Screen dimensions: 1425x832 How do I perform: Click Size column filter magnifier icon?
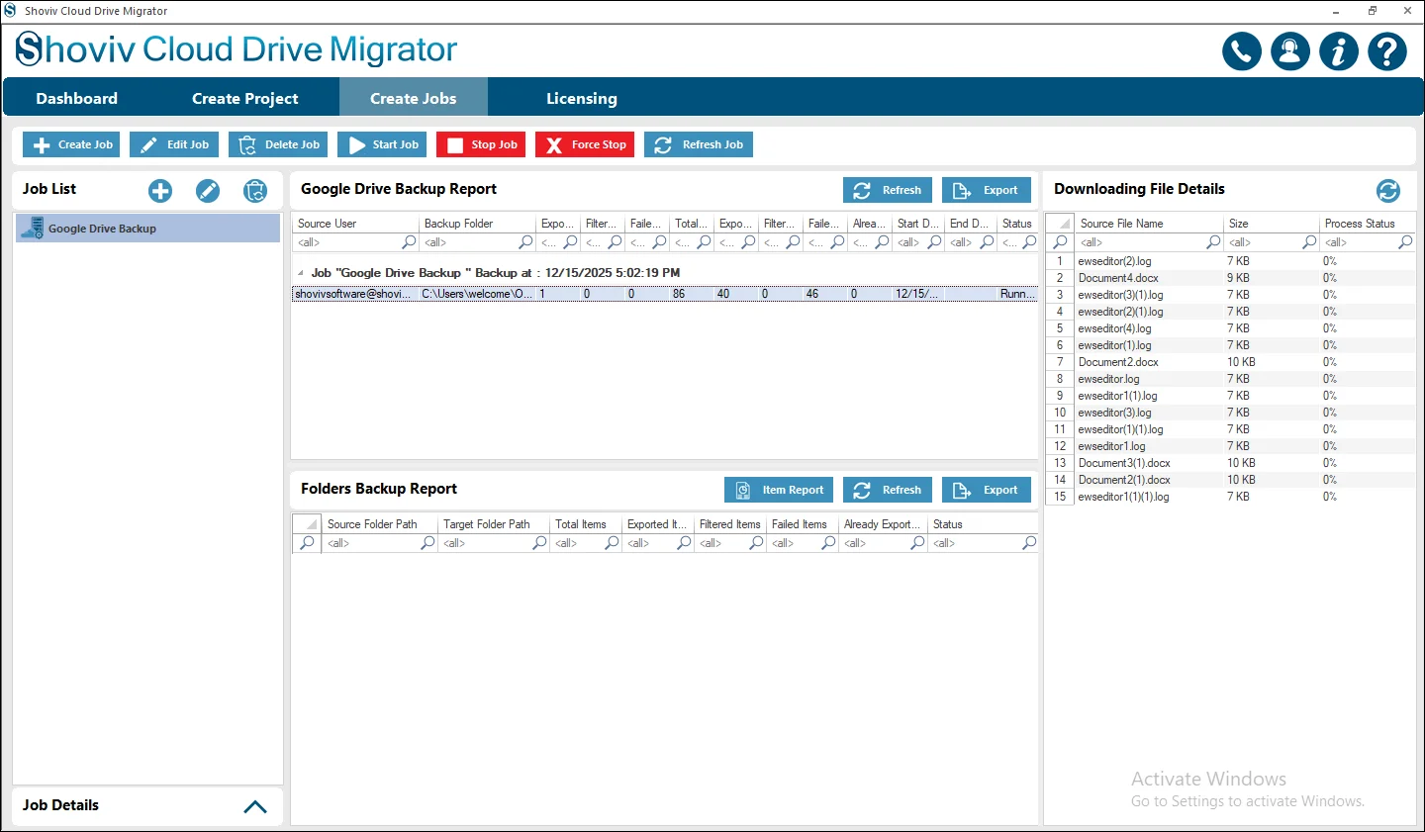pyautogui.click(x=1309, y=242)
